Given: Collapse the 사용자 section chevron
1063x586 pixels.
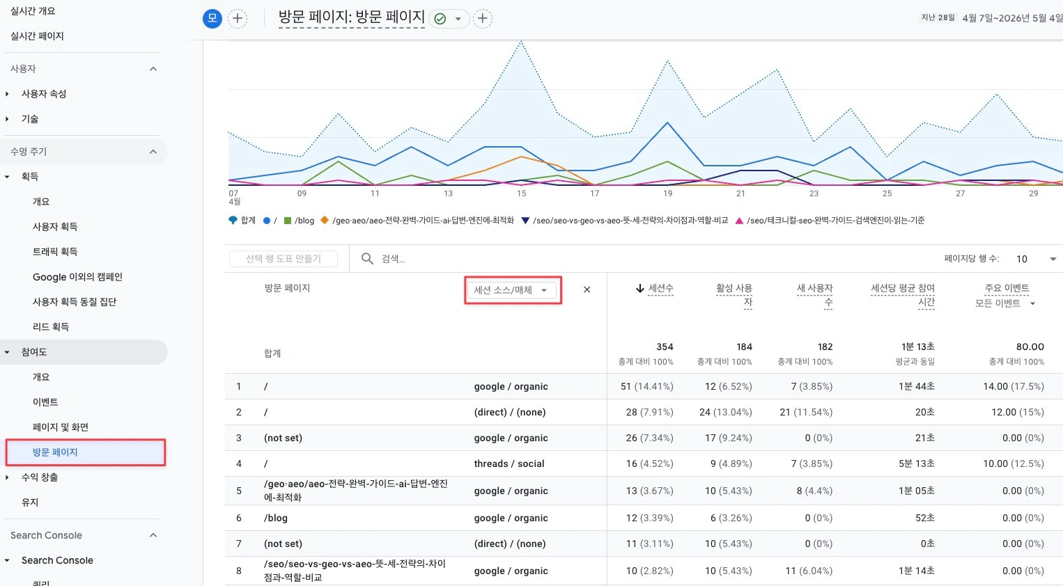Looking at the screenshot, I should coord(153,69).
